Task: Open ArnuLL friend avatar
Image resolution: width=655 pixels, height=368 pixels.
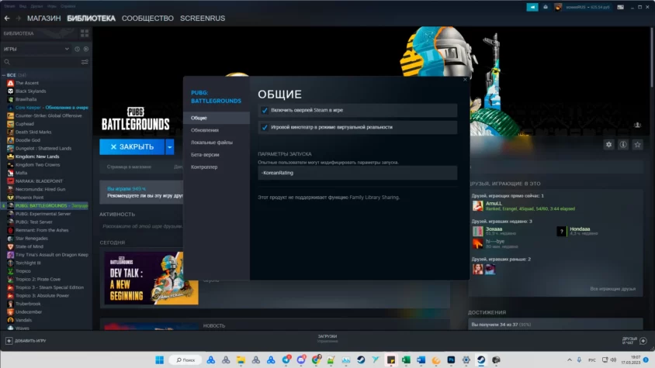Action: tap(477, 206)
